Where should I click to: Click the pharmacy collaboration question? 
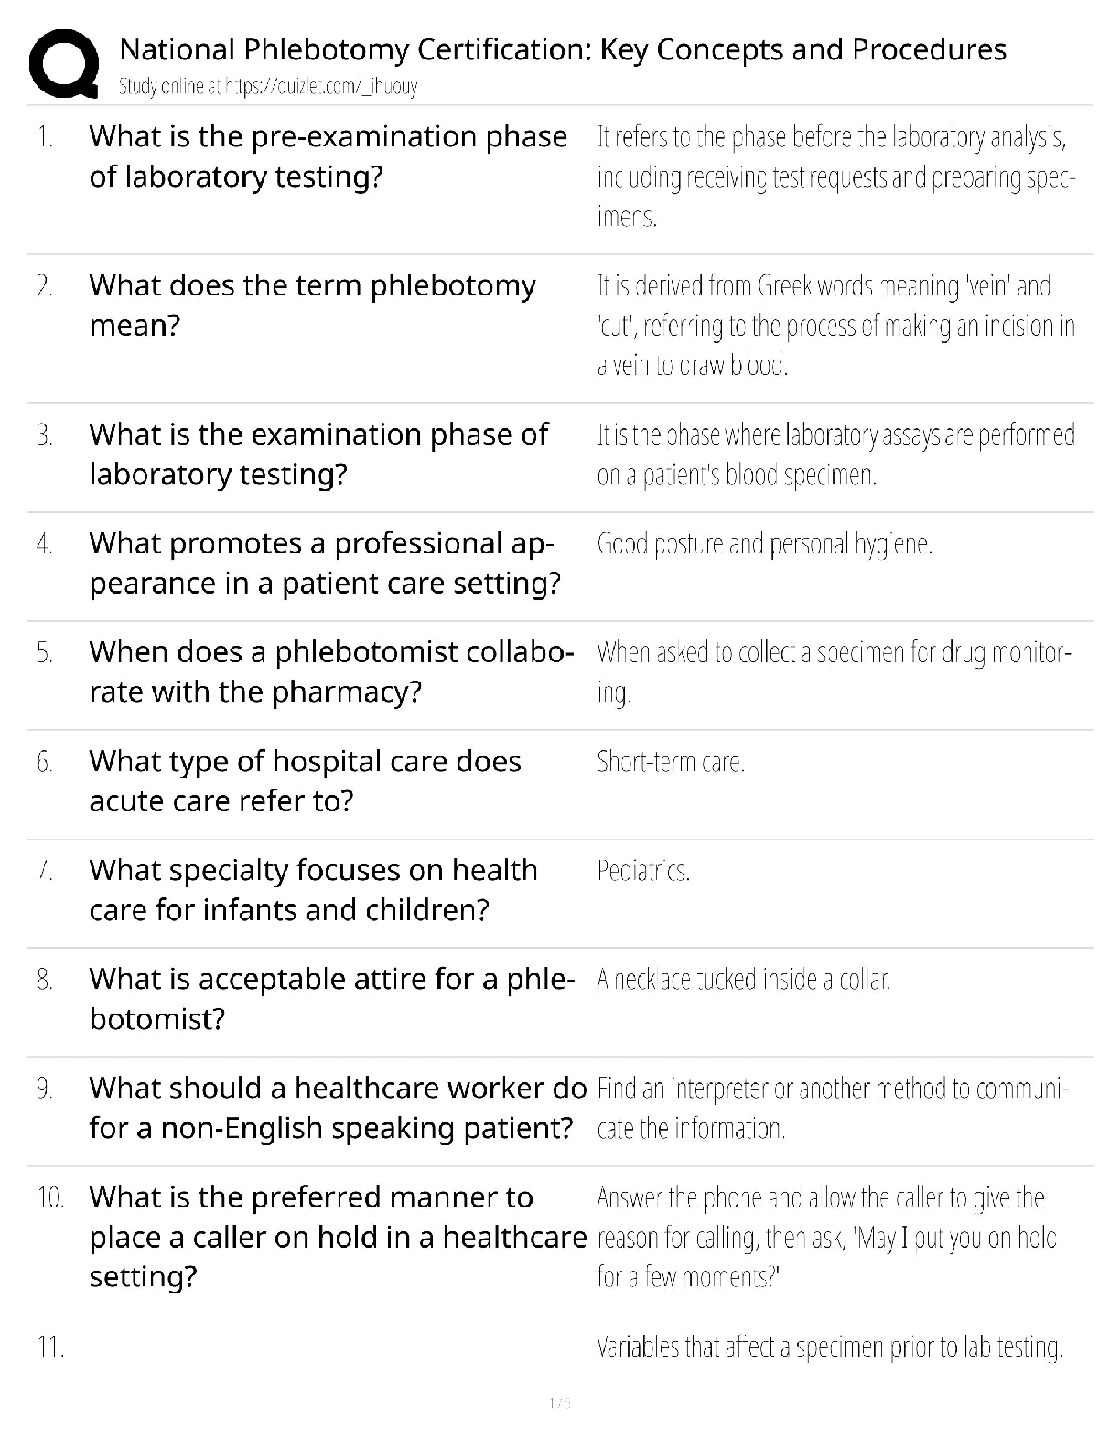point(331,671)
